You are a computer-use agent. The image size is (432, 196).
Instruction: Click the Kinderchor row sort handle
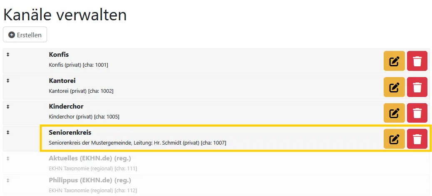(8, 106)
